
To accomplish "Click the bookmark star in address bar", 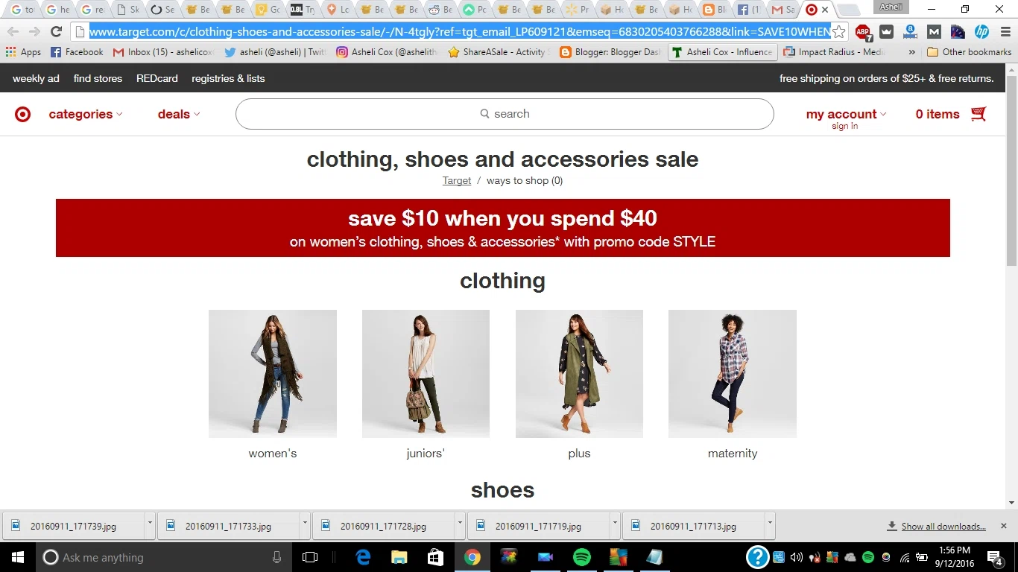I will coord(839,32).
